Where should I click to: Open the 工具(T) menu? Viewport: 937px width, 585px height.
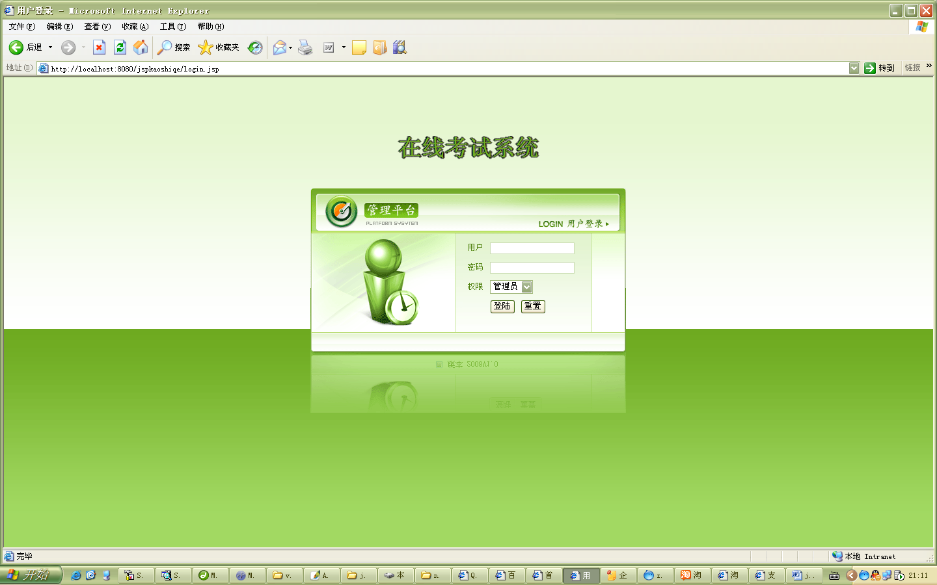pyautogui.click(x=173, y=27)
